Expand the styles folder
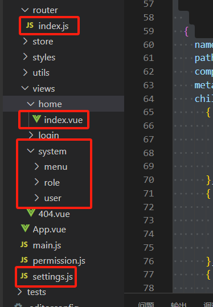 pos(25,57)
